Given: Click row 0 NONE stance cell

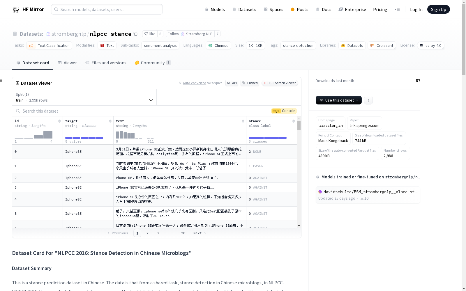Looking at the screenshot, I should [x=271, y=152].
